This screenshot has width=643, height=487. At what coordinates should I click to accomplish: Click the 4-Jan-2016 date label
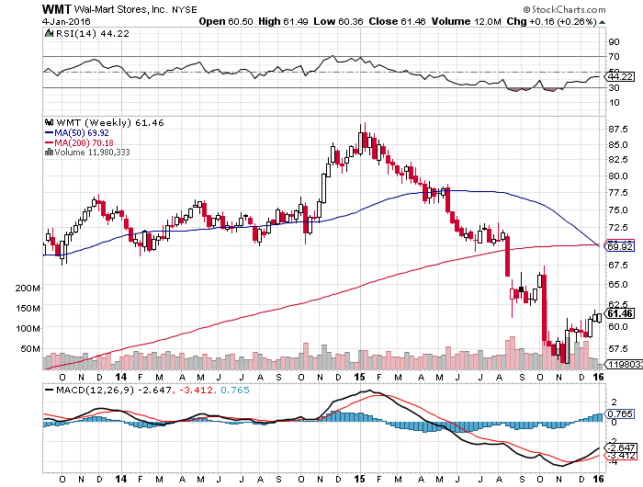point(66,21)
